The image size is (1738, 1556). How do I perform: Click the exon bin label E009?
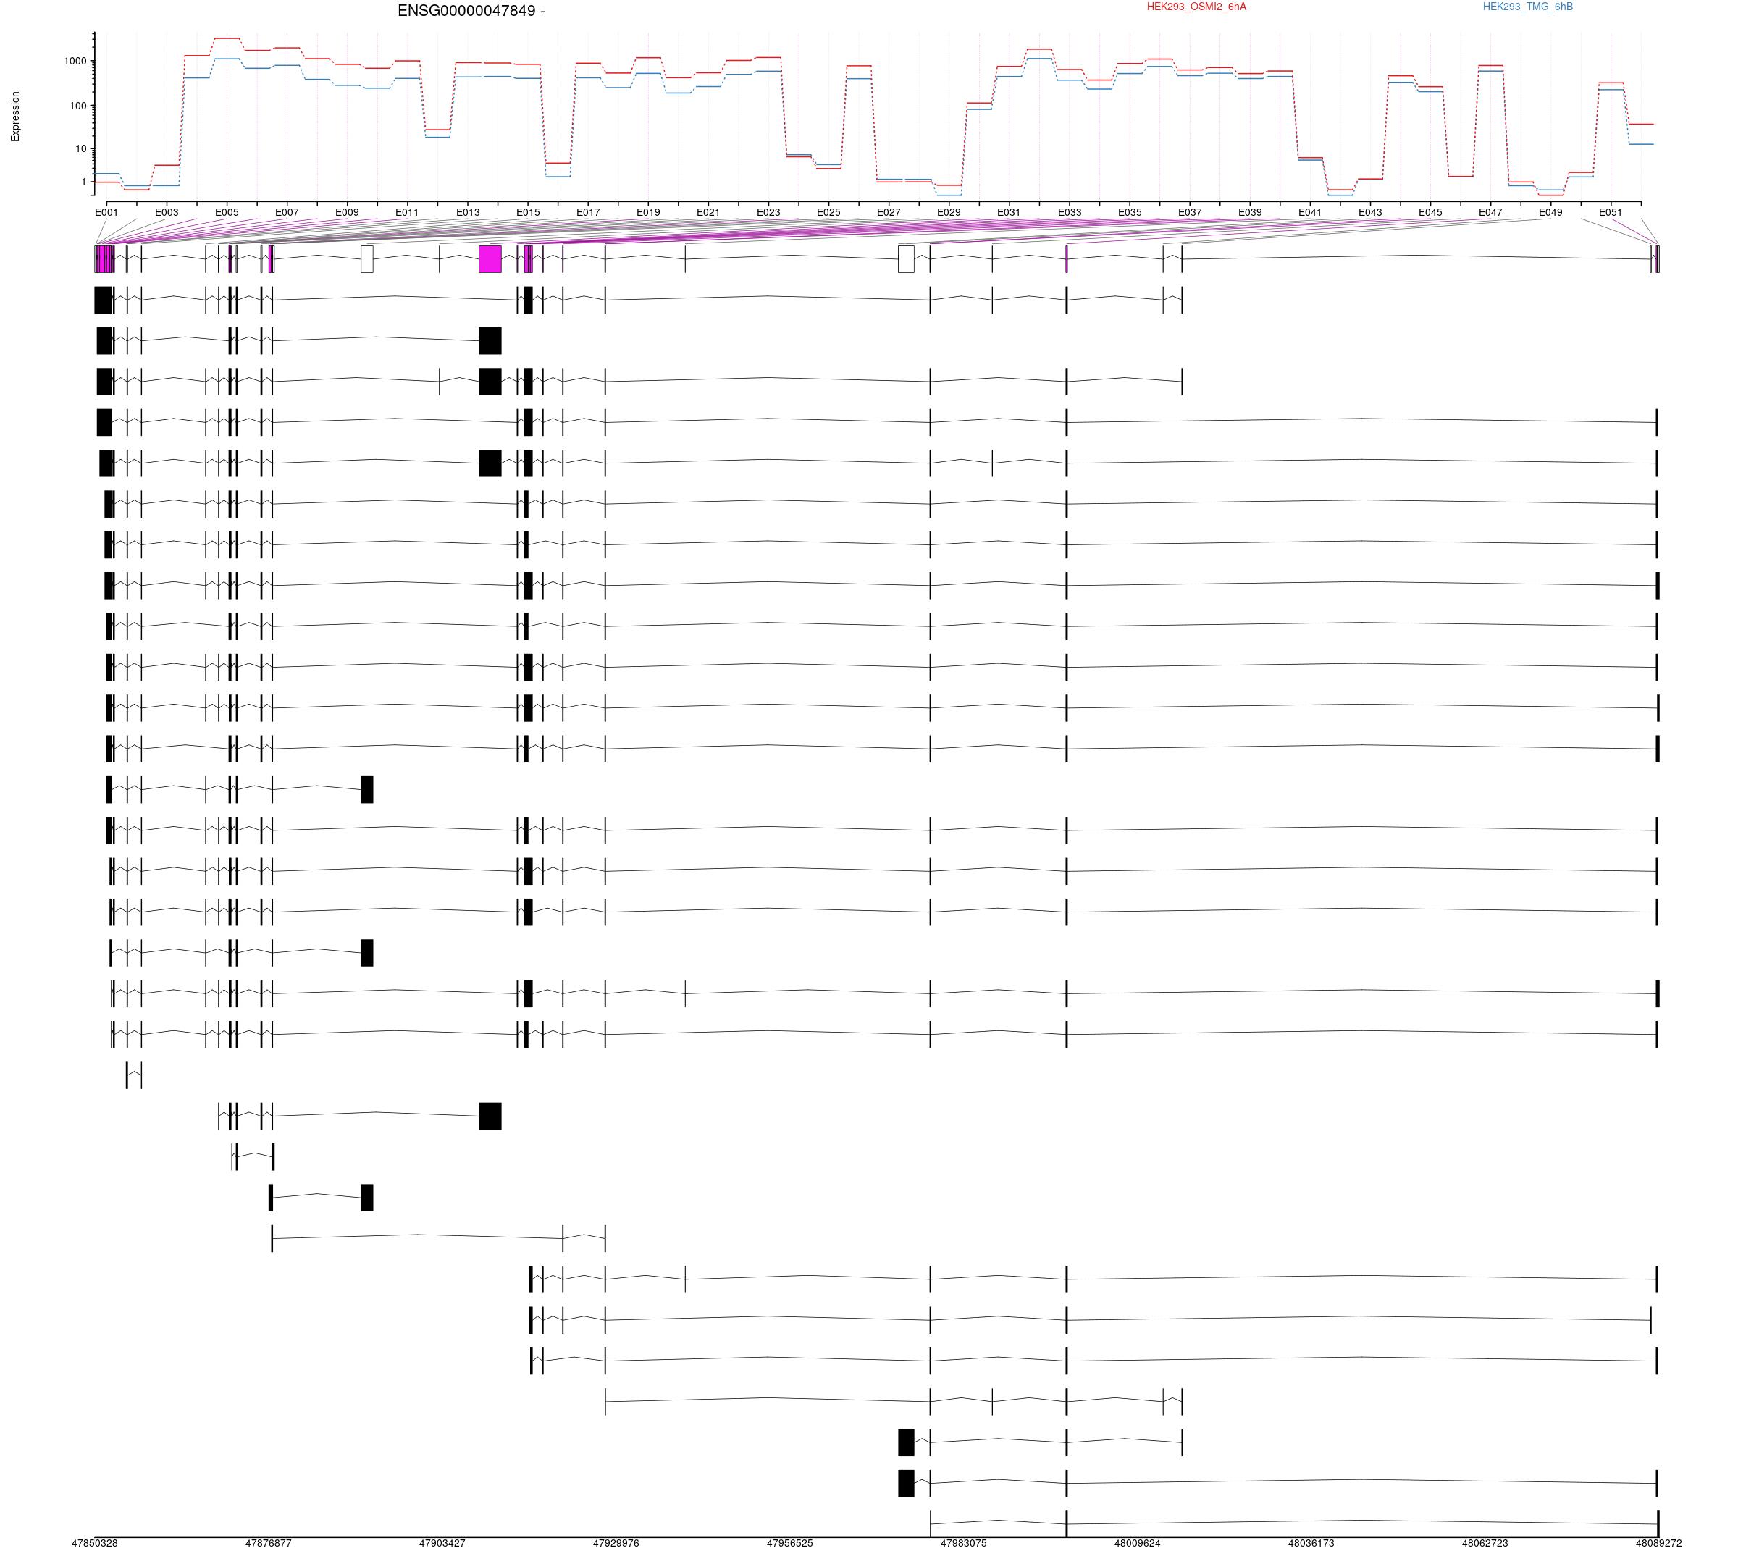(x=347, y=212)
